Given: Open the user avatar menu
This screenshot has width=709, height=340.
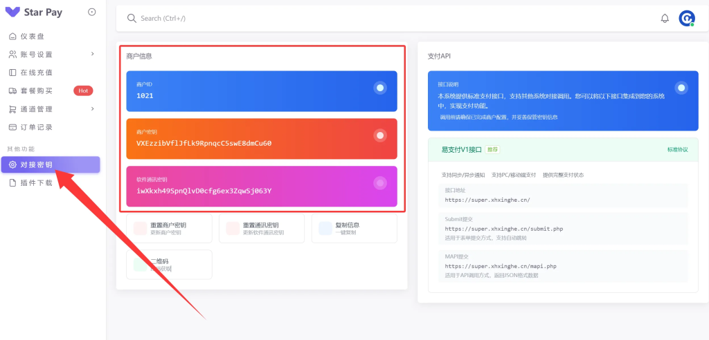Looking at the screenshot, I should click(x=686, y=19).
